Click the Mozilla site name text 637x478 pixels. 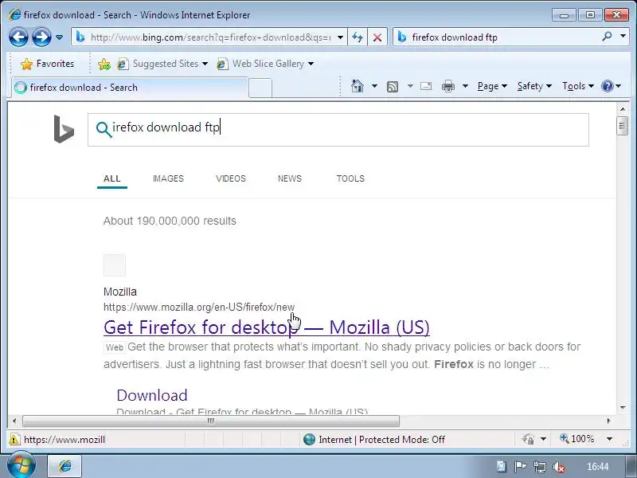coord(120,292)
